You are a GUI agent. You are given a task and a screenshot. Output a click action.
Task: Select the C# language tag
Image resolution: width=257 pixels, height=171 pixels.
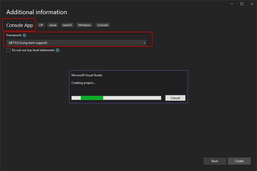tap(41, 25)
